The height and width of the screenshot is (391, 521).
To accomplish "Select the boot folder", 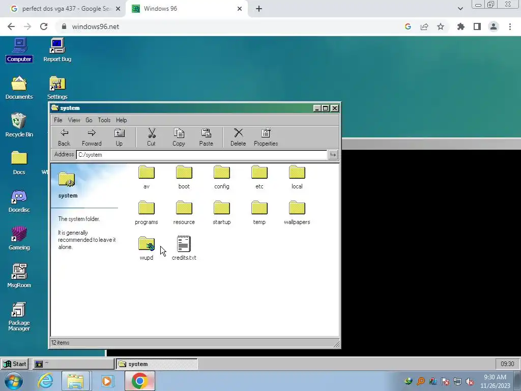I will pyautogui.click(x=184, y=177).
